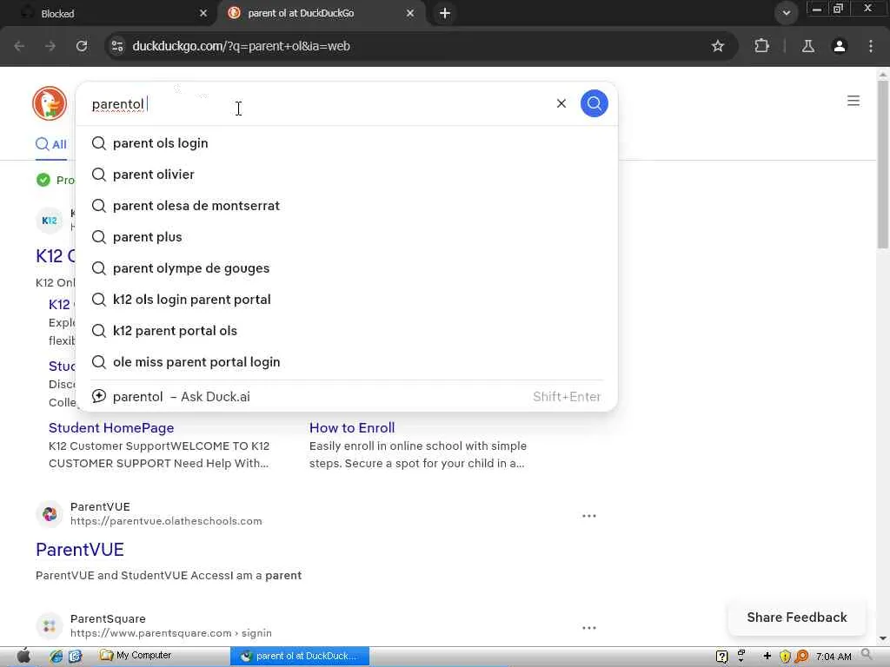Open more options for ParentSquare result
Viewport: 890px width, 667px height.
point(588,627)
